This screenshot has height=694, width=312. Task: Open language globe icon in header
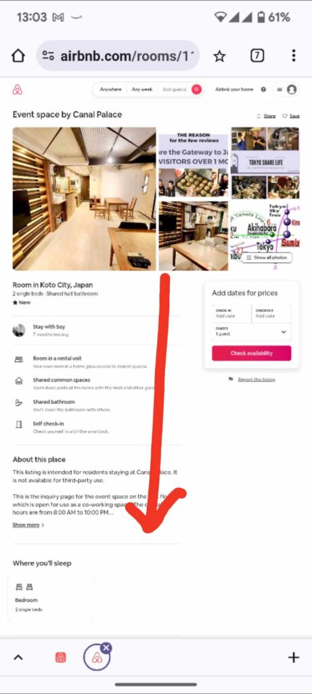click(263, 89)
